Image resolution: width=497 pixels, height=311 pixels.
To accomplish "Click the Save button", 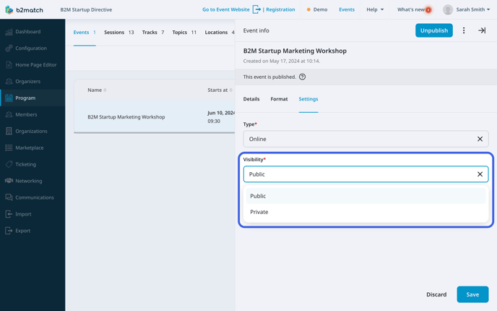I will [472, 294].
